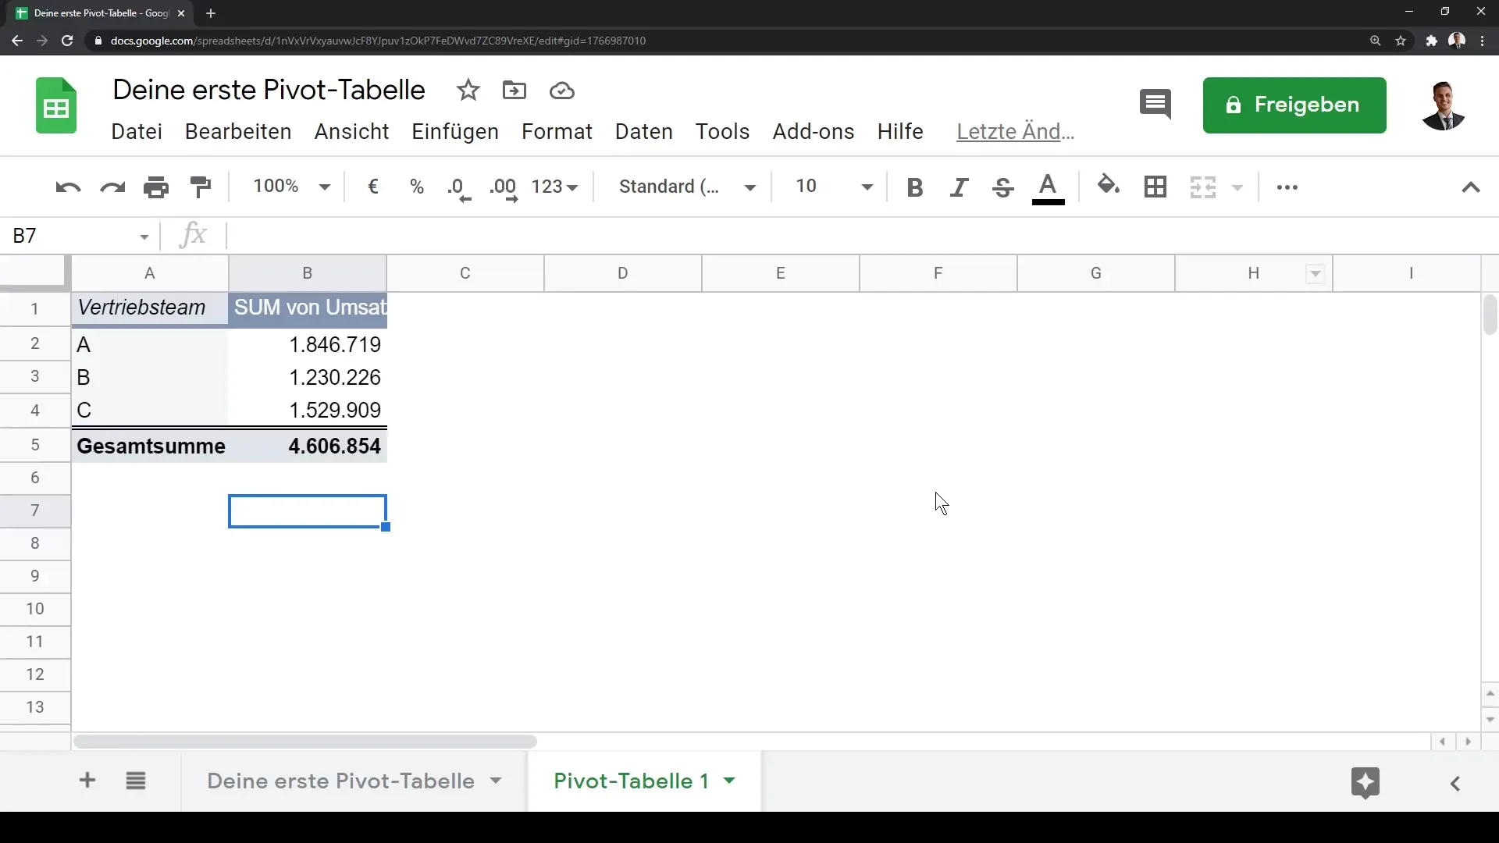Select the cell showing 1.846.719
Image resolution: width=1499 pixels, height=843 pixels.
[x=308, y=344]
